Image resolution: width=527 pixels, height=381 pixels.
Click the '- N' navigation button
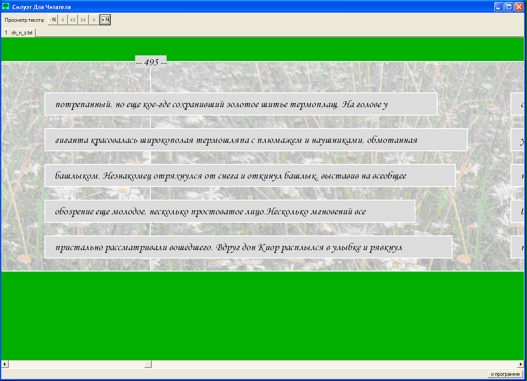(x=53, y=20)
